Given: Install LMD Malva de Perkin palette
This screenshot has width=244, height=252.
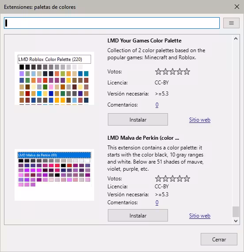Looking at the screenshot, I should (138, 215).
